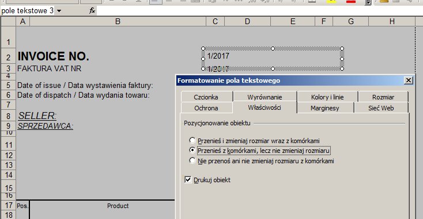Select the Właściwości tab
Screen dimensions: 423x219
[x=265, y=107]
